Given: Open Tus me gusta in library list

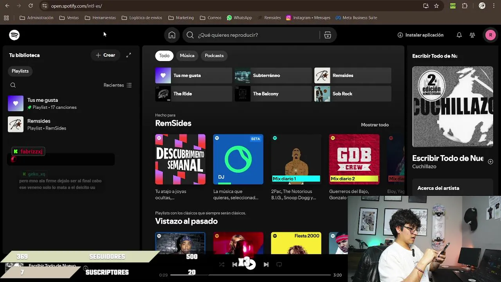Looking at the screenshot, I should (70, 103).
